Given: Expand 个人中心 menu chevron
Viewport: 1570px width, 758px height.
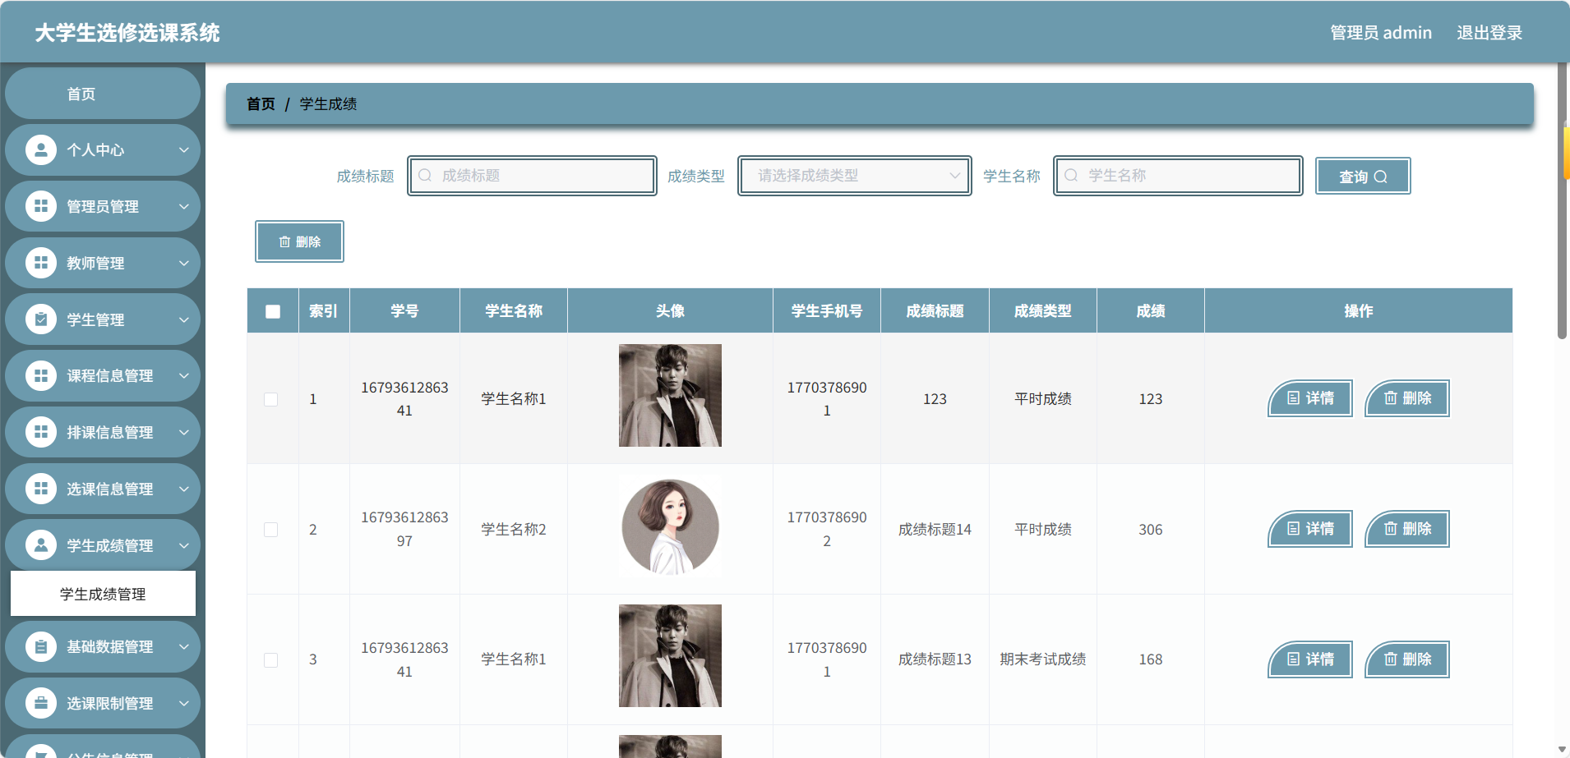Looking at the screenshot, I should 184,149.
